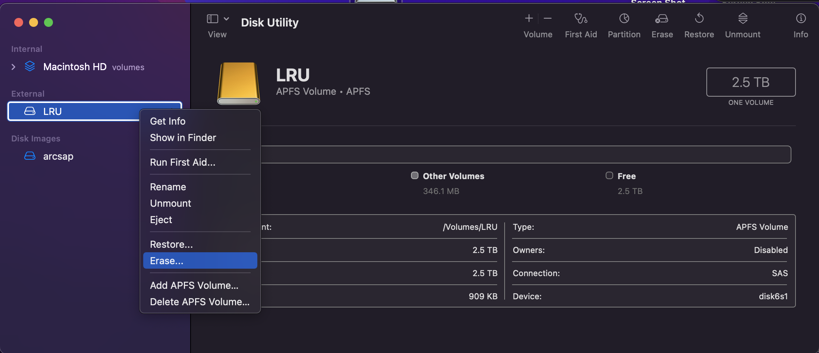Open the Info toolbar icon
Image resolution: width=819 pixels, height=353 pixels.
point(801,18)
